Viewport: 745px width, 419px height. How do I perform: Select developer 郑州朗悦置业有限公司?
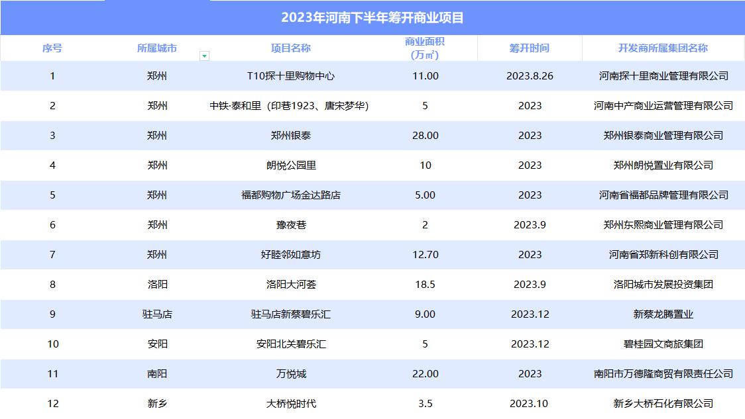(663, 165)
